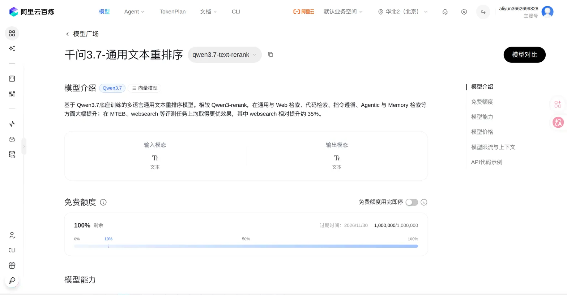Toggle the 免费额度用完即停 switch
This screenshot has height=295, width=567.
coord(412,202)
